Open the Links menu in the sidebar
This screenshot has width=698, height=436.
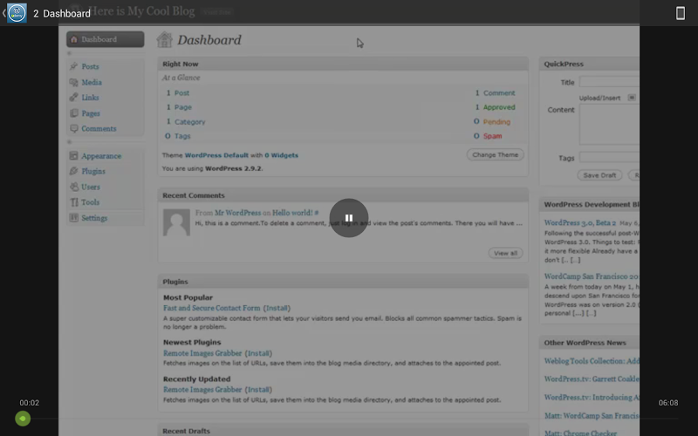pyautogui.click(x=90, y=98)
